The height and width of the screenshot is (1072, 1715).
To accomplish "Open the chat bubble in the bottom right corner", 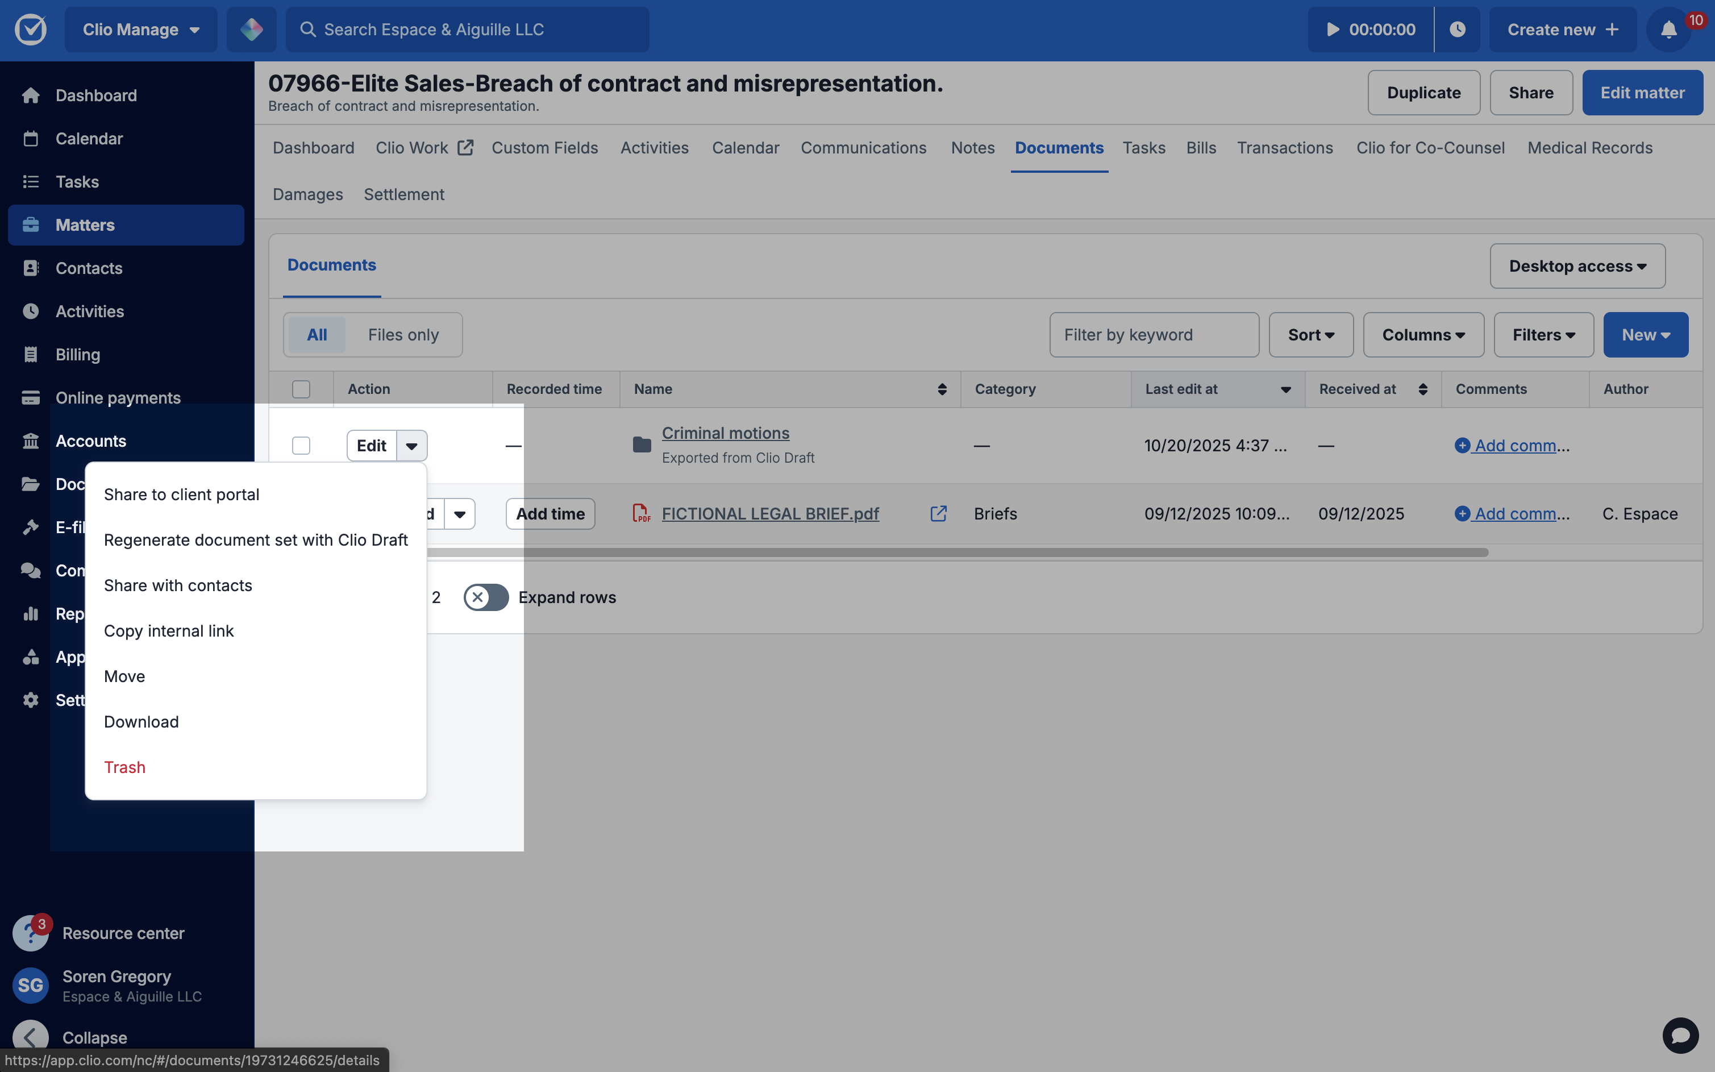I will pyautogui.click(x=1680, y=1035).
